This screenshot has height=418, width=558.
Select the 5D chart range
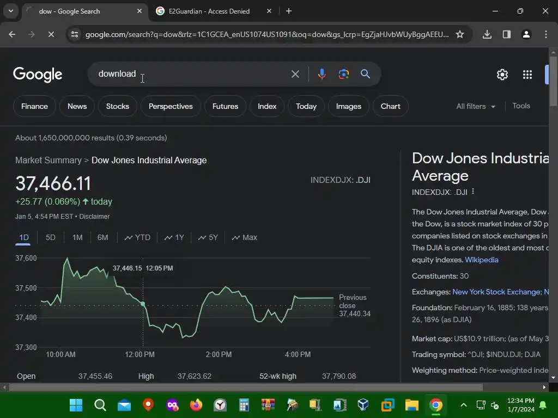coord(51,237)
